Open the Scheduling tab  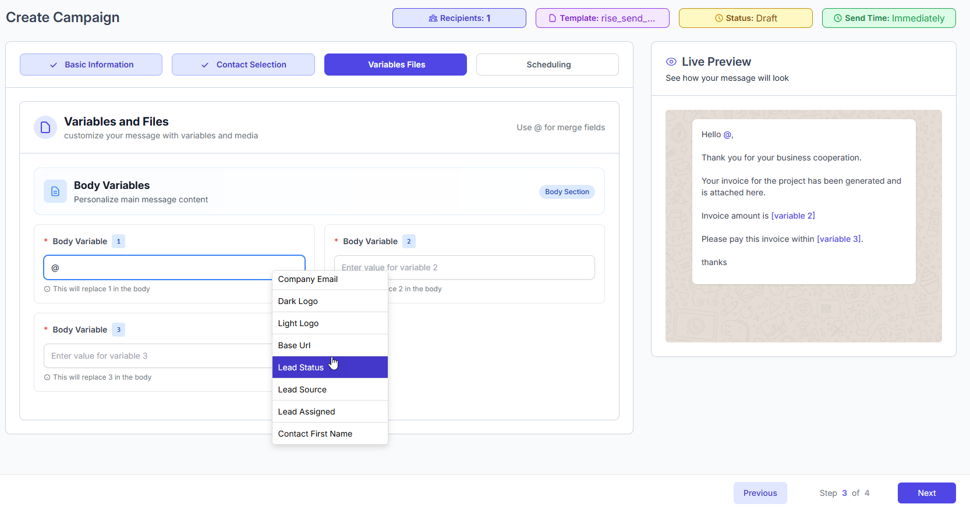547,65
